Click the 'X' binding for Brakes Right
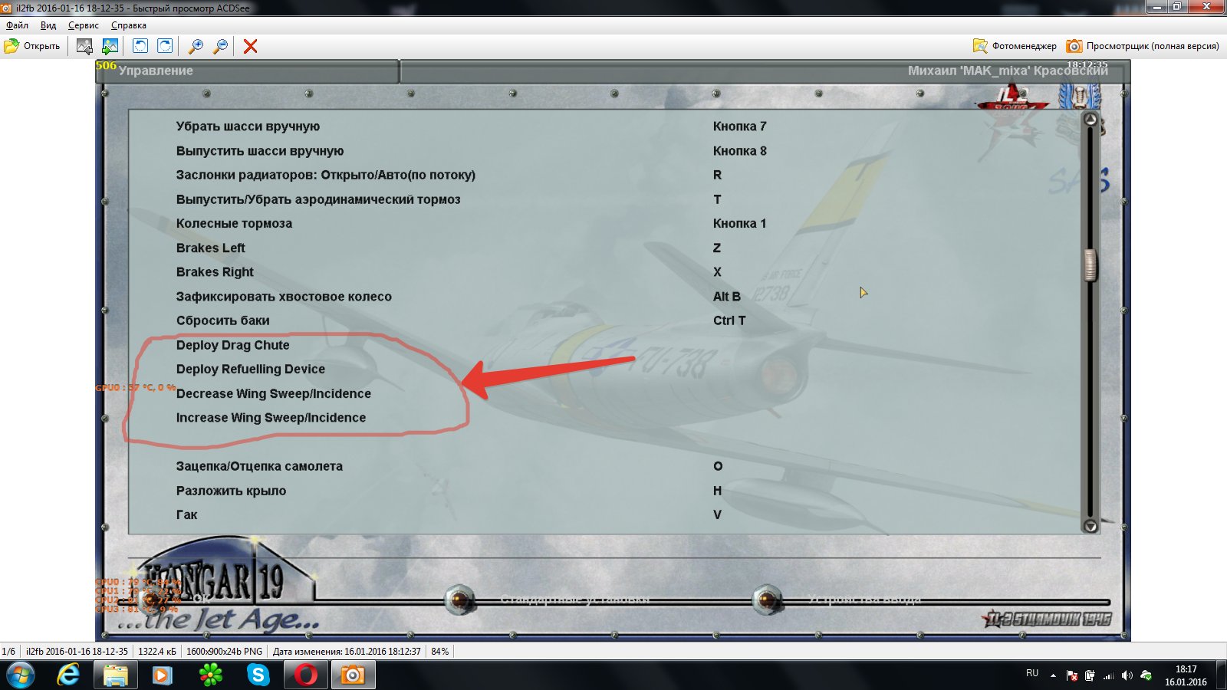 [x=717, y=272]
